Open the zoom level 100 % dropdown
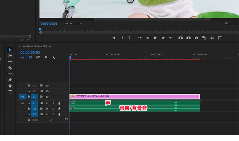This screenshot has height=141, width=239. coord(73,23)
